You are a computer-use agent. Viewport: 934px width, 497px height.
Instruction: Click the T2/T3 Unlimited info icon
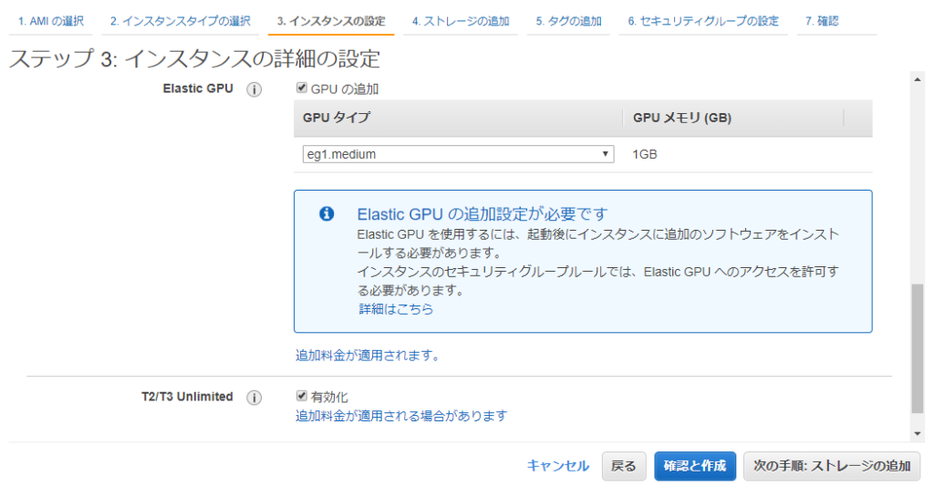254,398
